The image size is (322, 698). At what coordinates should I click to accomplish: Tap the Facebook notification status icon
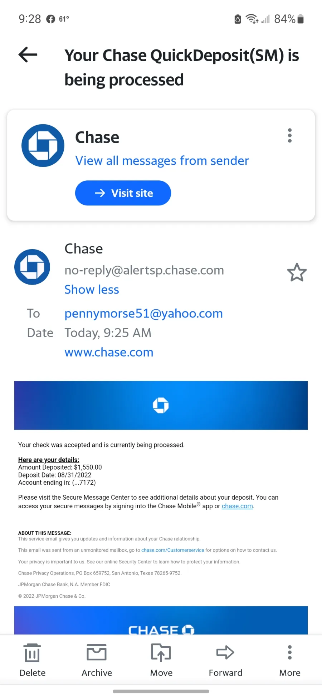click(51, 19)
